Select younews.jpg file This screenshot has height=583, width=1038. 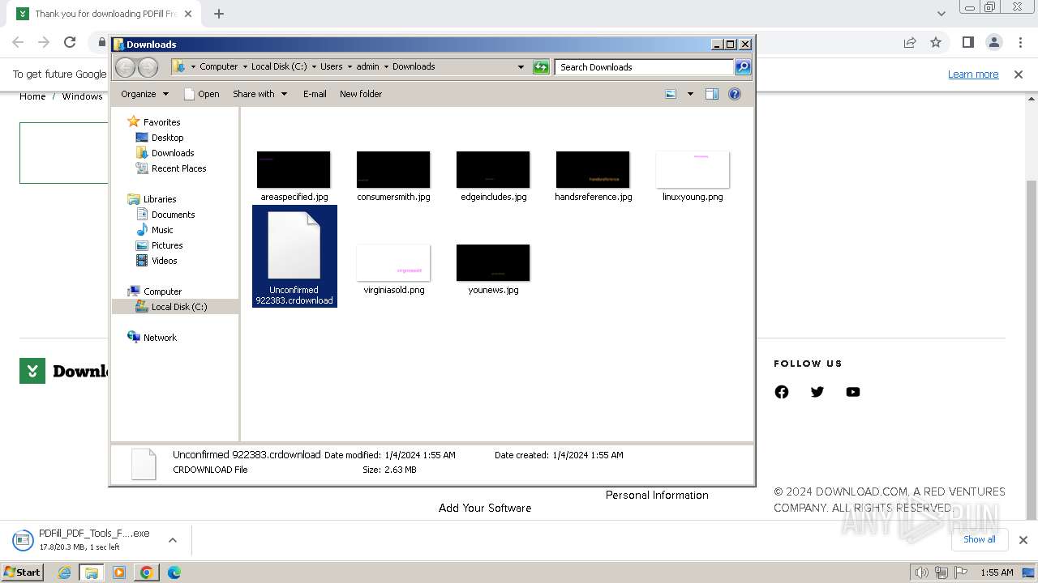[493, 270]
